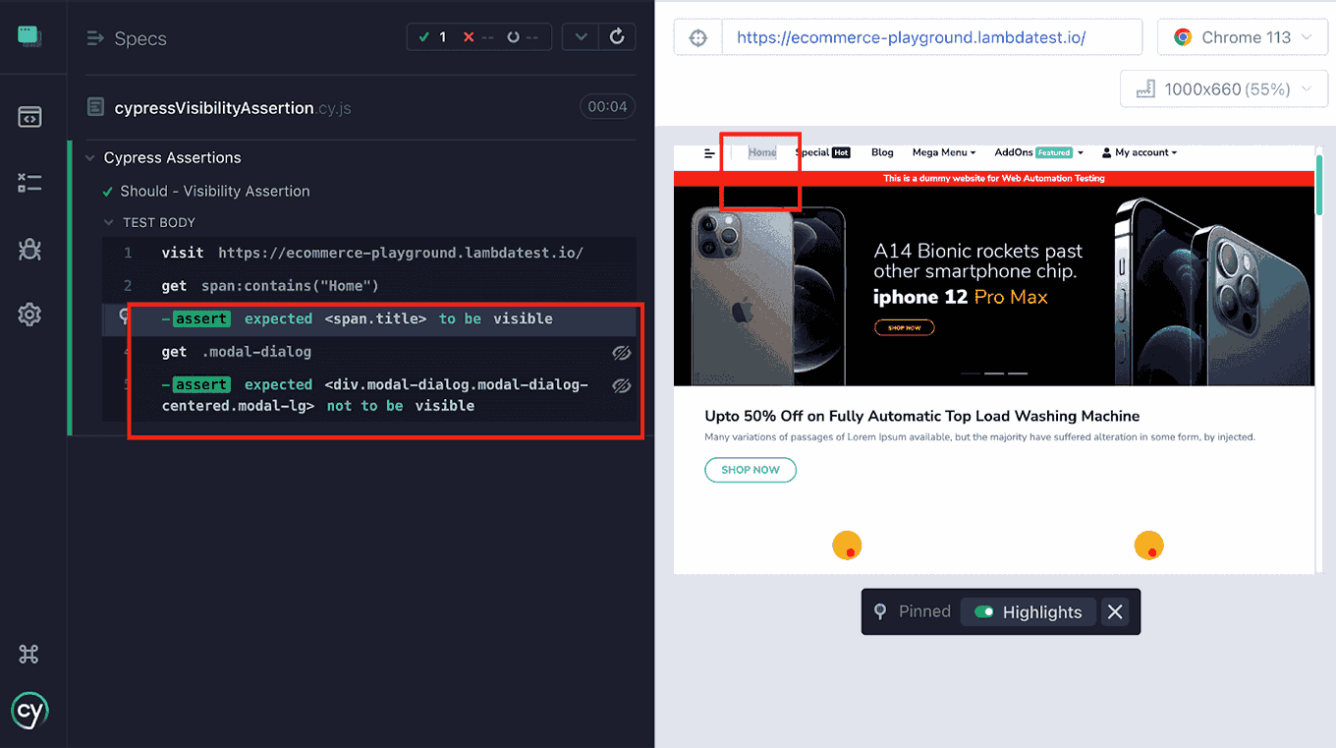Activate the selector playground crosshair icon
This screenshot has height=748, width=1336.
697,36
